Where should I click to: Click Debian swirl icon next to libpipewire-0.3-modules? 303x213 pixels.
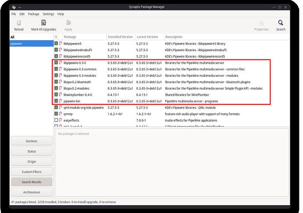click(61, 75)
